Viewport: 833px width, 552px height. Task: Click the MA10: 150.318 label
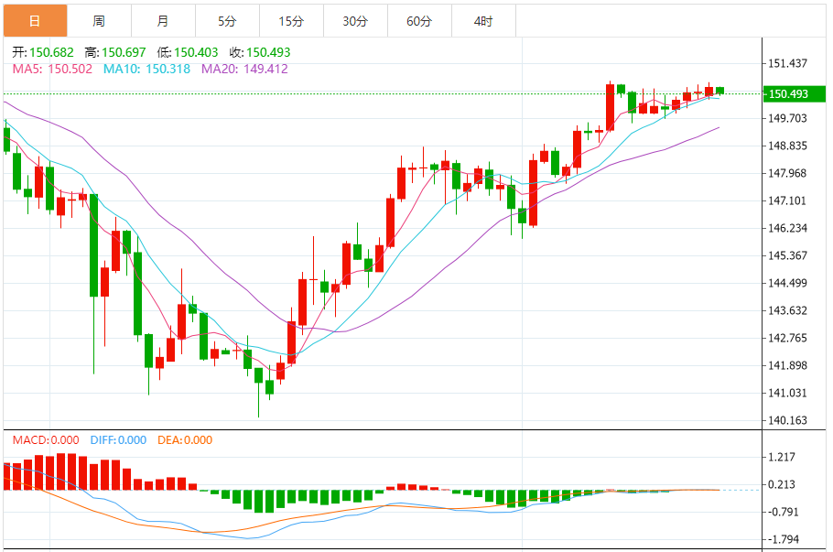click(x=146, y=69)
